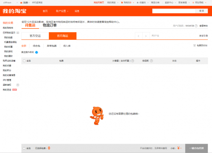Open 我的收藏 in the sidebar
Image resolution: width=212 pixels, height=153 pixels.
(7, 66)
